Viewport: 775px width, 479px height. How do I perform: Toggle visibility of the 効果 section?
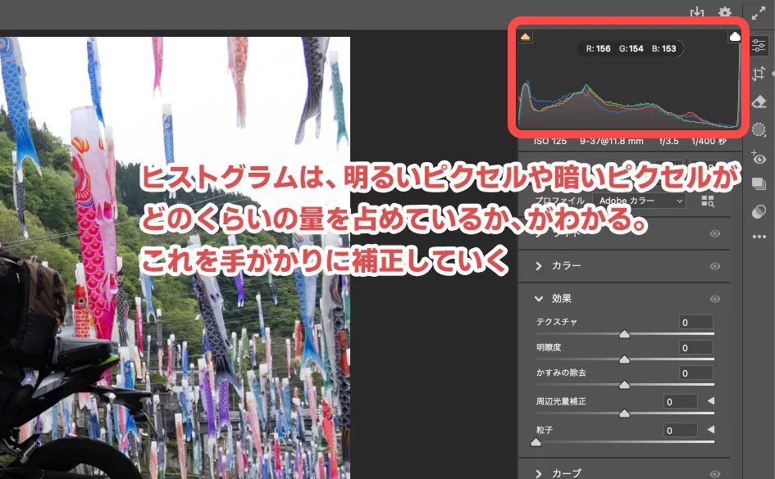(714, 299)
